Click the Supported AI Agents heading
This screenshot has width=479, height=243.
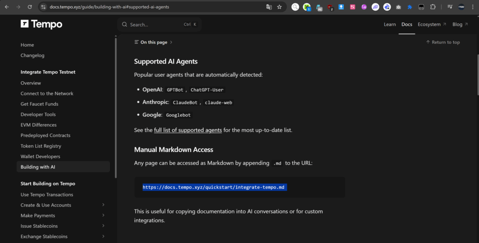166,61
